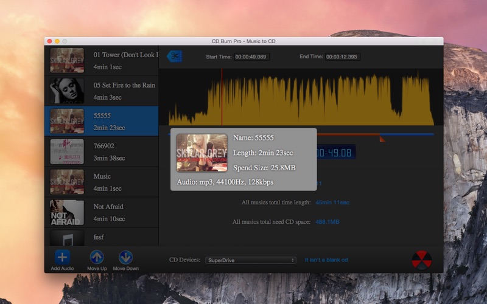This screenshot has height=304, width=487.
Task: Open the SuperDrive CD Devices dropdown
Action: [x=251, y=260]
